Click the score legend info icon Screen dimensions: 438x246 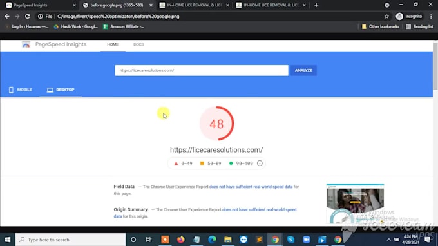[x=260, y=164]
